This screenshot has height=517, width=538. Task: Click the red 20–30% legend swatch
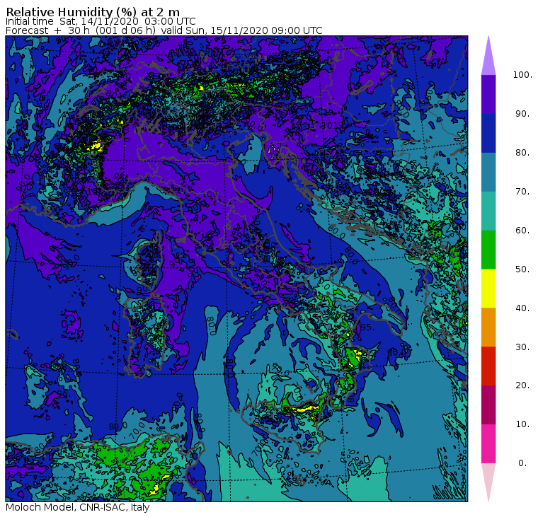click(x=488, y=366)
